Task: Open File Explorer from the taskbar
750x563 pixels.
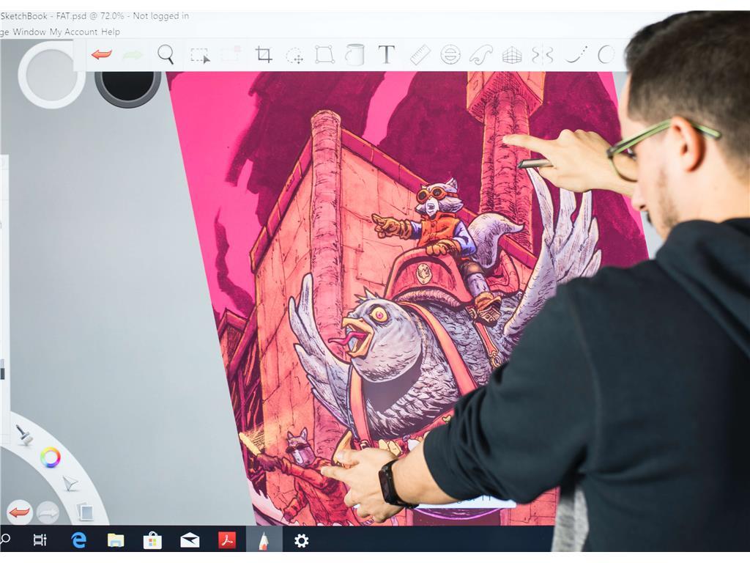Action: [x=116, y=541]
